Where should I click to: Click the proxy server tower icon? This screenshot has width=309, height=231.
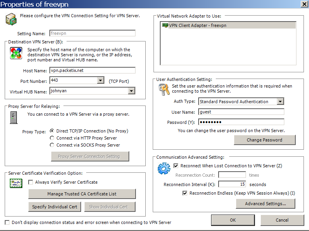click(14, 118)
